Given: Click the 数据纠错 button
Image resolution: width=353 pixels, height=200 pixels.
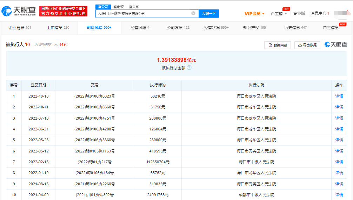Looking at the screenshot, I should pyautogui.click(x=277, y=45).
